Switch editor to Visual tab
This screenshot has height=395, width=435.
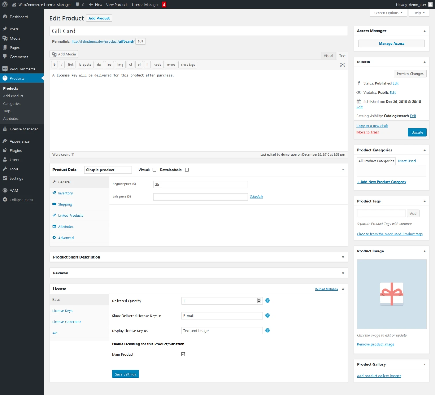[x=328, y=56]
